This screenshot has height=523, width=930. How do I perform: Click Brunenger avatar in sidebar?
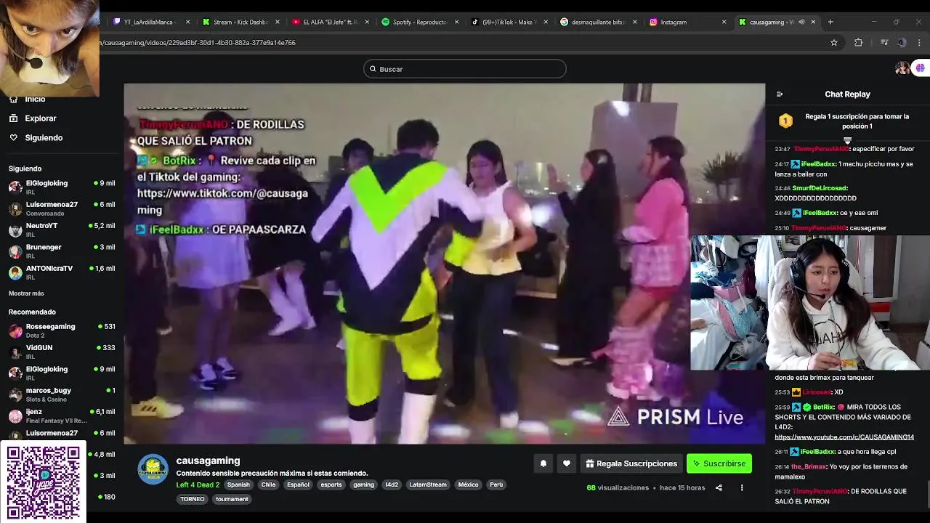click(x=15, y=251)
